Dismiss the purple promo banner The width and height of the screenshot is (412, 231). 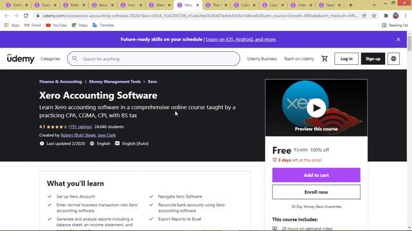(x=398, y=39)
